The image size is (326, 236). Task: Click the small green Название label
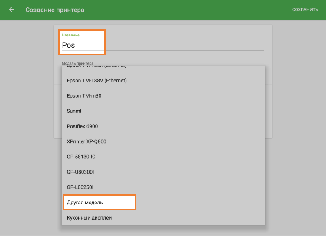70,35
